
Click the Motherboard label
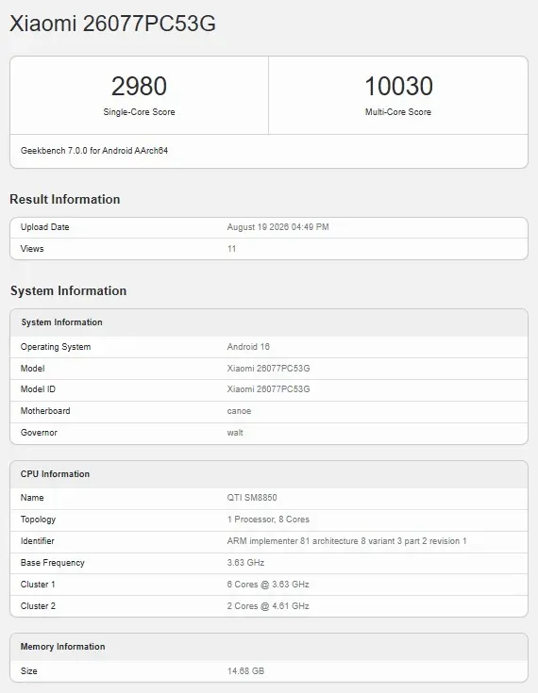(45, 411)
